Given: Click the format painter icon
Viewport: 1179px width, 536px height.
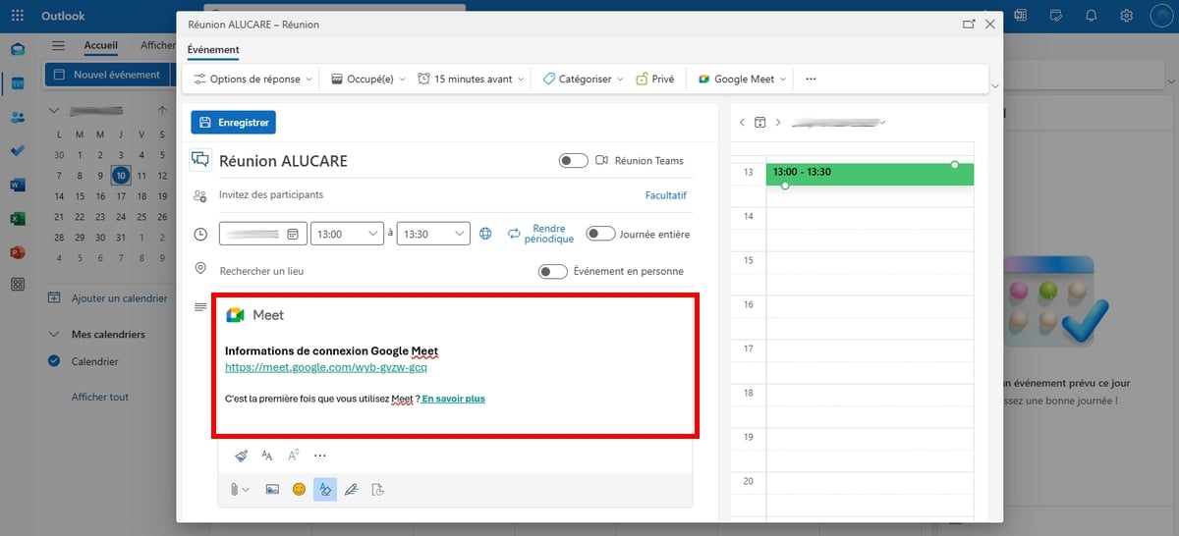Looking at the screenshot, I should click(242, 456).
